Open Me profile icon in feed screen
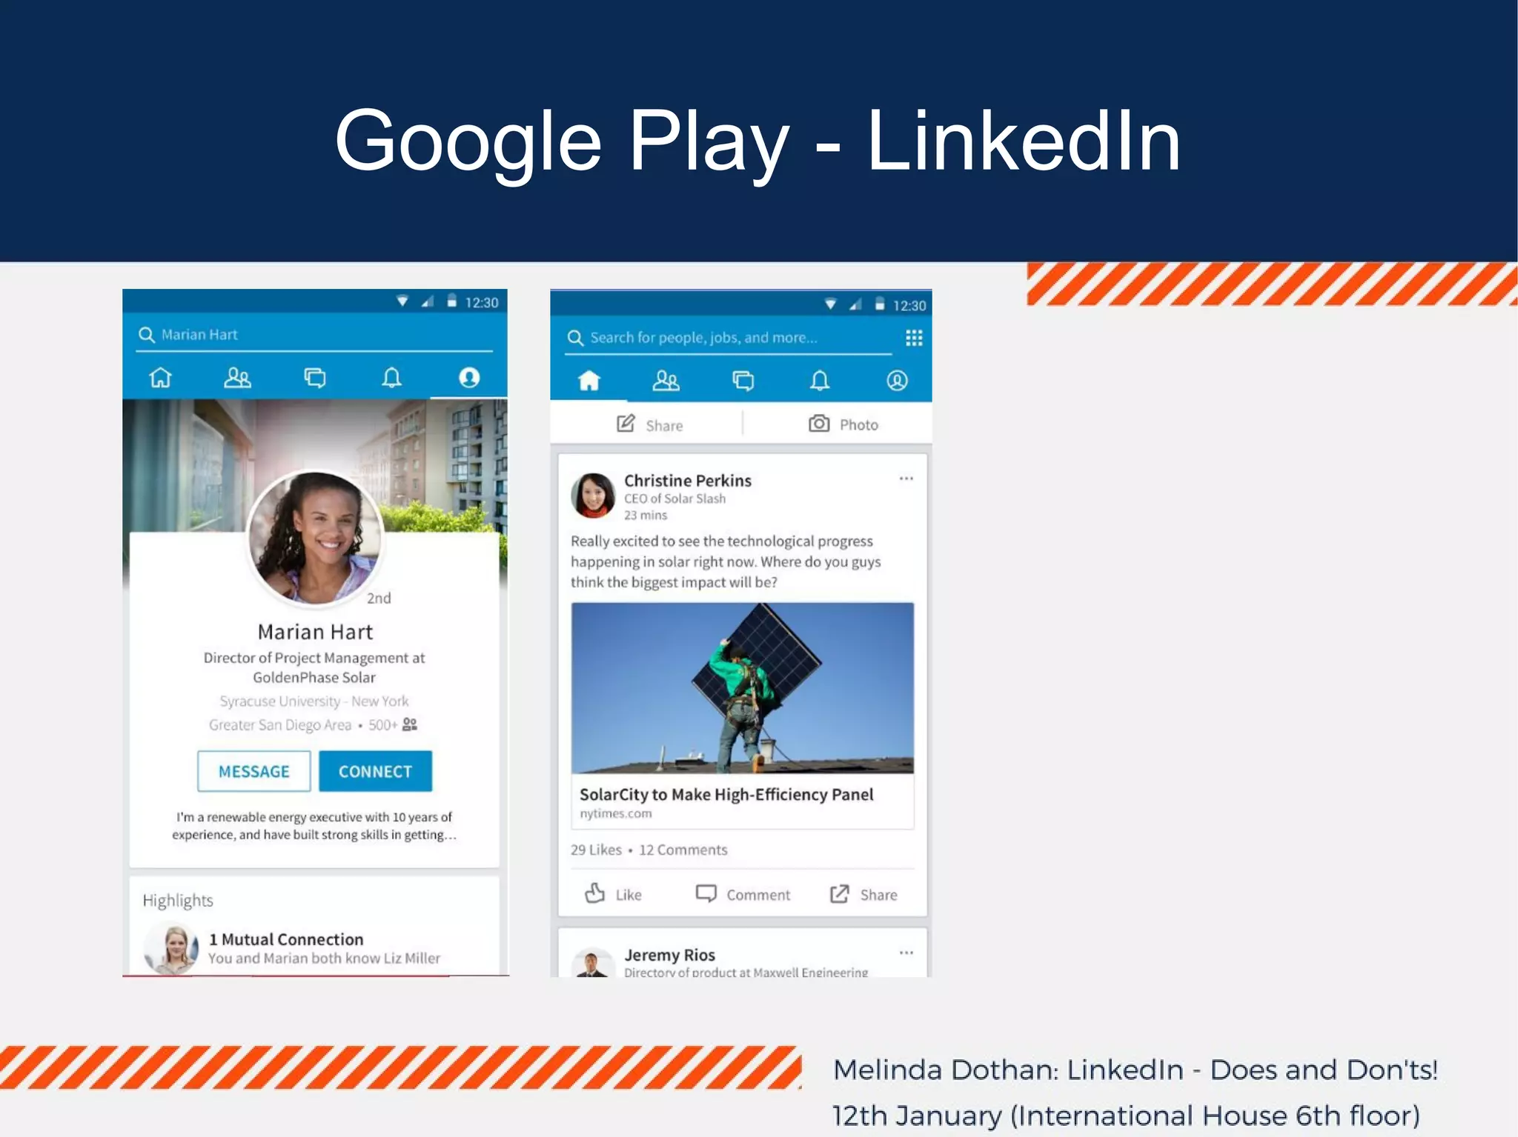 coord(897,381)
